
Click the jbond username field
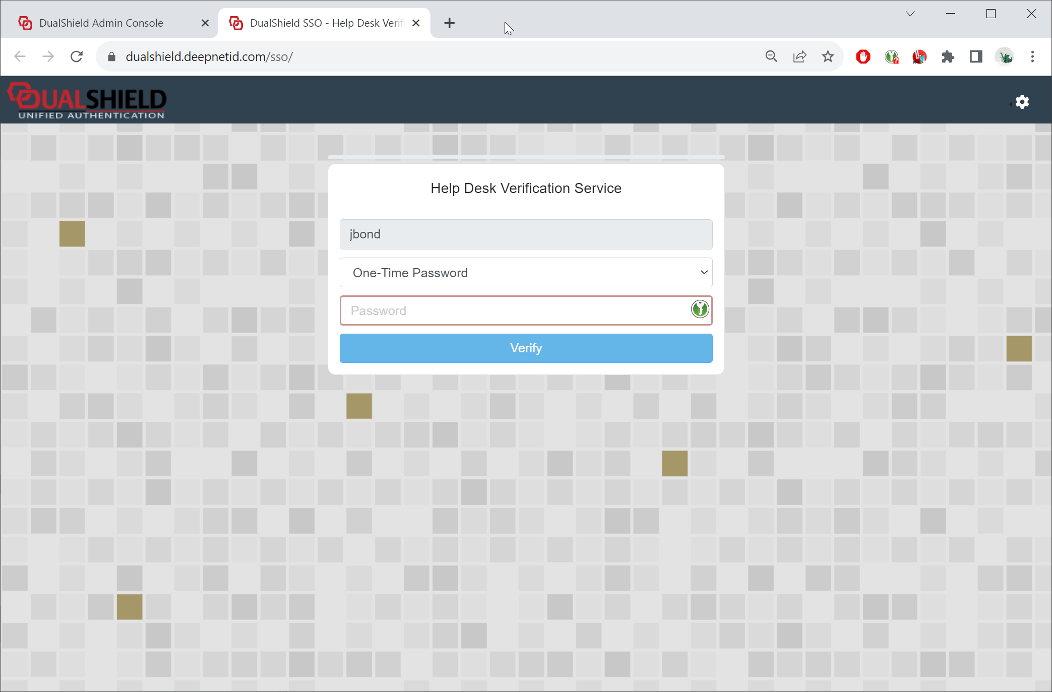click(x=526, y=234)
